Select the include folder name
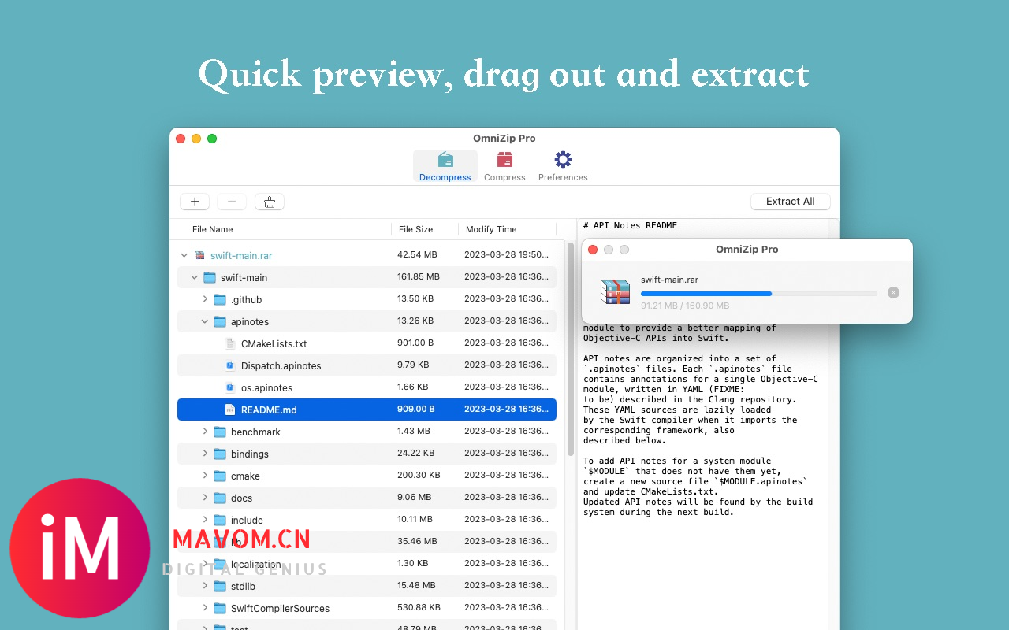 click(247, 521)
